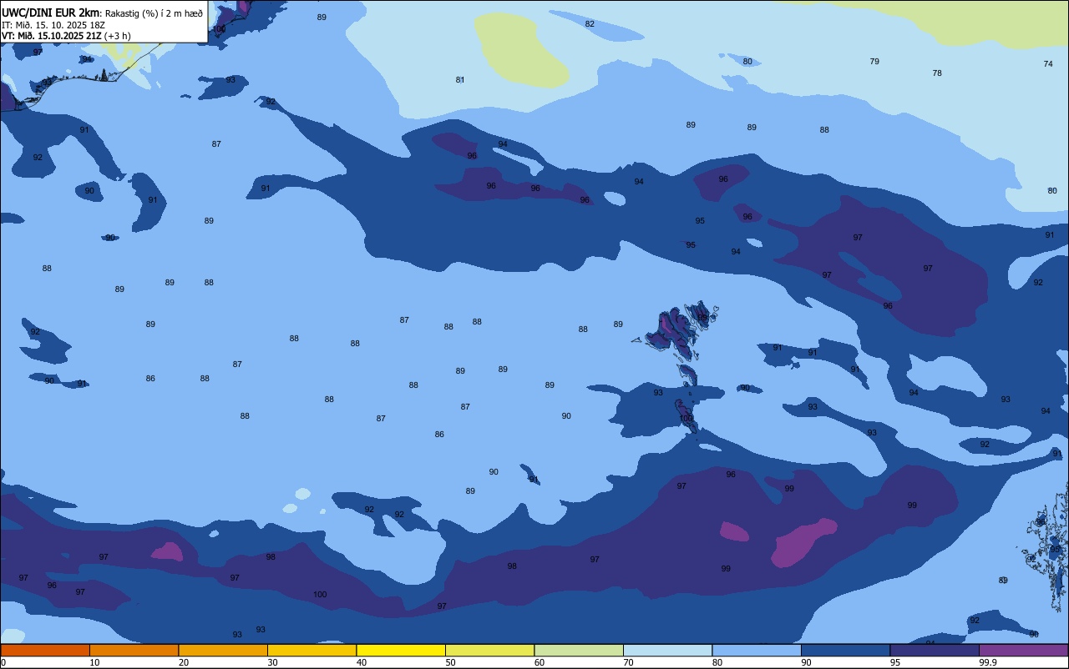Pick the 20–30 amber legend segment
Screen dimensions: 1069x669
coord(223,650)
